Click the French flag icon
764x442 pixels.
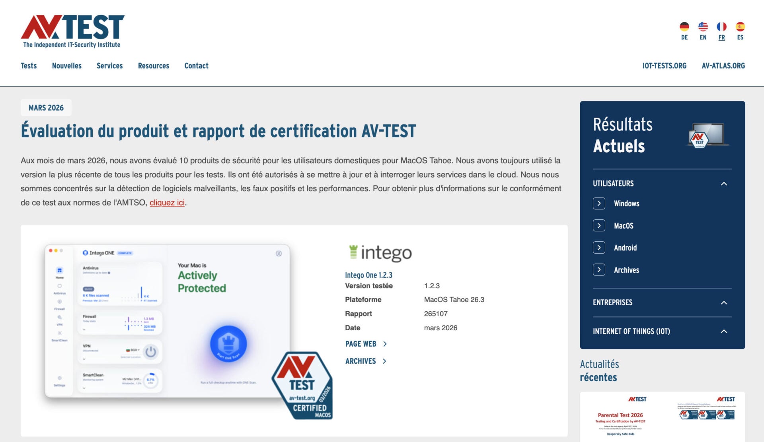tap(721, 27)
